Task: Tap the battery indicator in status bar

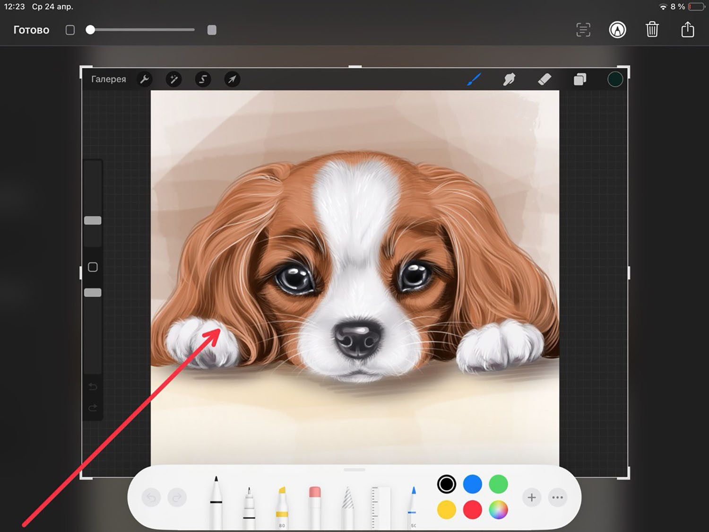Action: (696, 7)
